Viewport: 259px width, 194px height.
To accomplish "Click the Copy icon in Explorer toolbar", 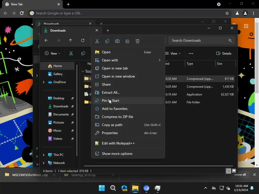I will [x=83, y=54].
